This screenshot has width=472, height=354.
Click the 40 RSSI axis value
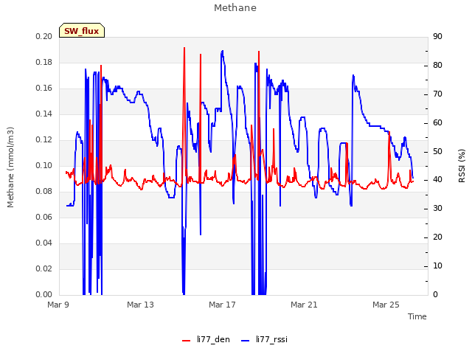(437, 180)
